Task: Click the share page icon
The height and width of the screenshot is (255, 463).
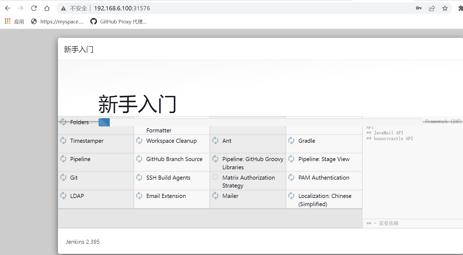Action: pyautogui.click(x=432, y=8)
